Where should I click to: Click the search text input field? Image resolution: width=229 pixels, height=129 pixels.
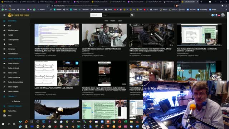tap(116, 15)
